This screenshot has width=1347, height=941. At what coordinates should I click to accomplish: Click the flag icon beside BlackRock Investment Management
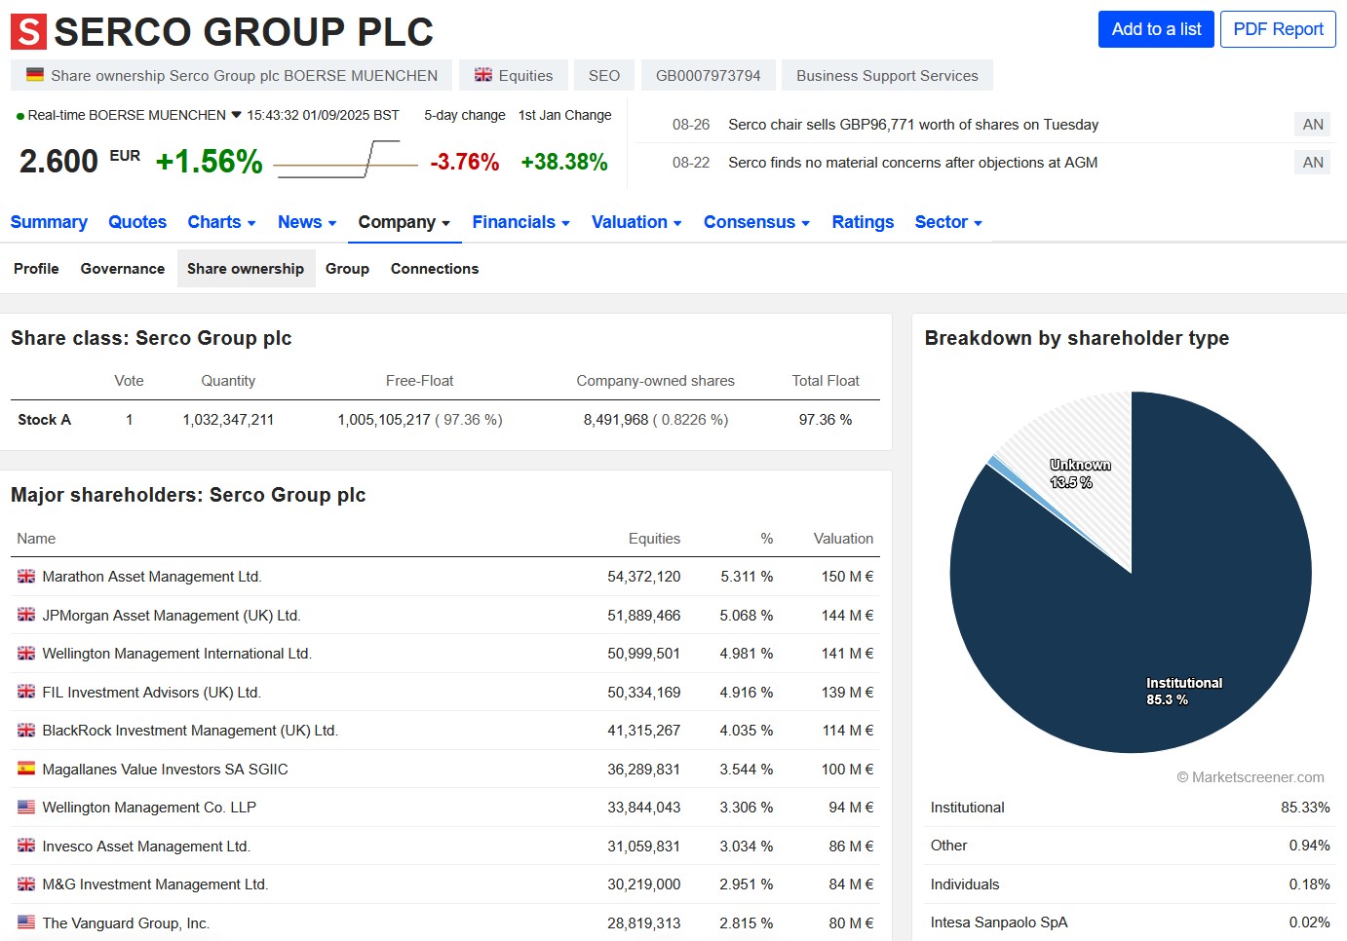[26, 731]
